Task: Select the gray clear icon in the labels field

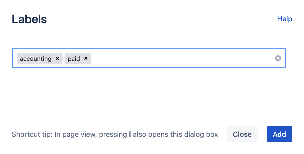Action: (x=278, y=58)
